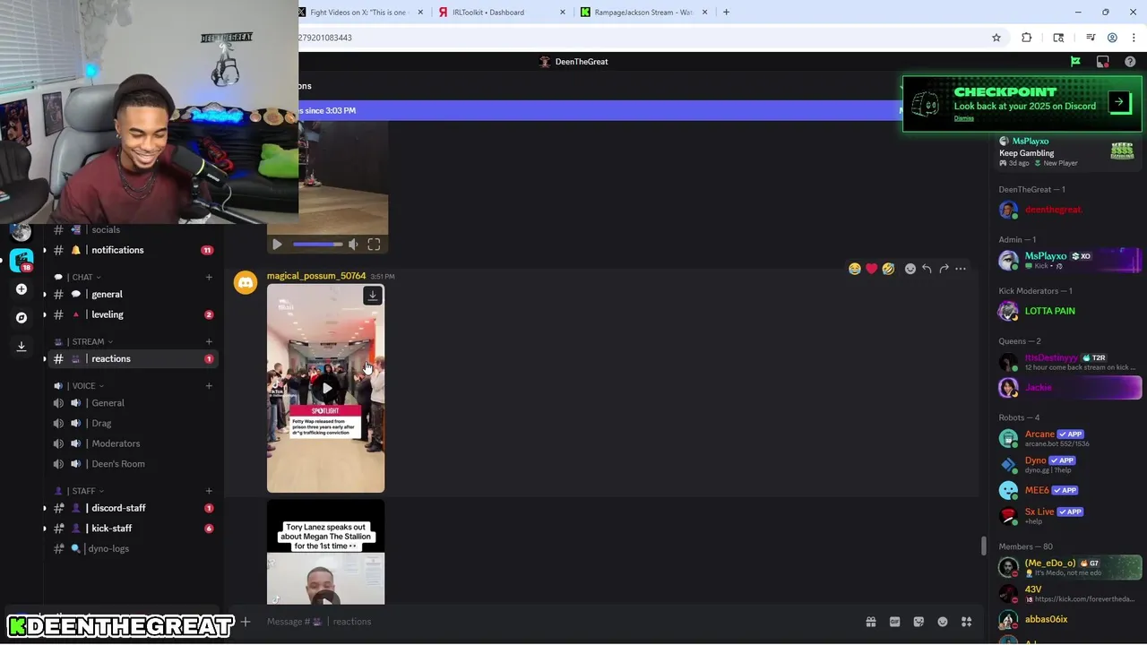The height and width of the screenshot is (645, 1147).
Task: Open the discord-staff channel
Action: pyautogui.click(x=134, y=508)
